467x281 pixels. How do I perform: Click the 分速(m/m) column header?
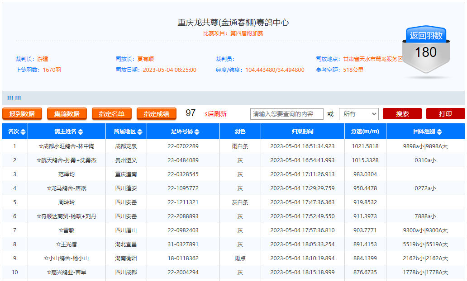point(365,131)
